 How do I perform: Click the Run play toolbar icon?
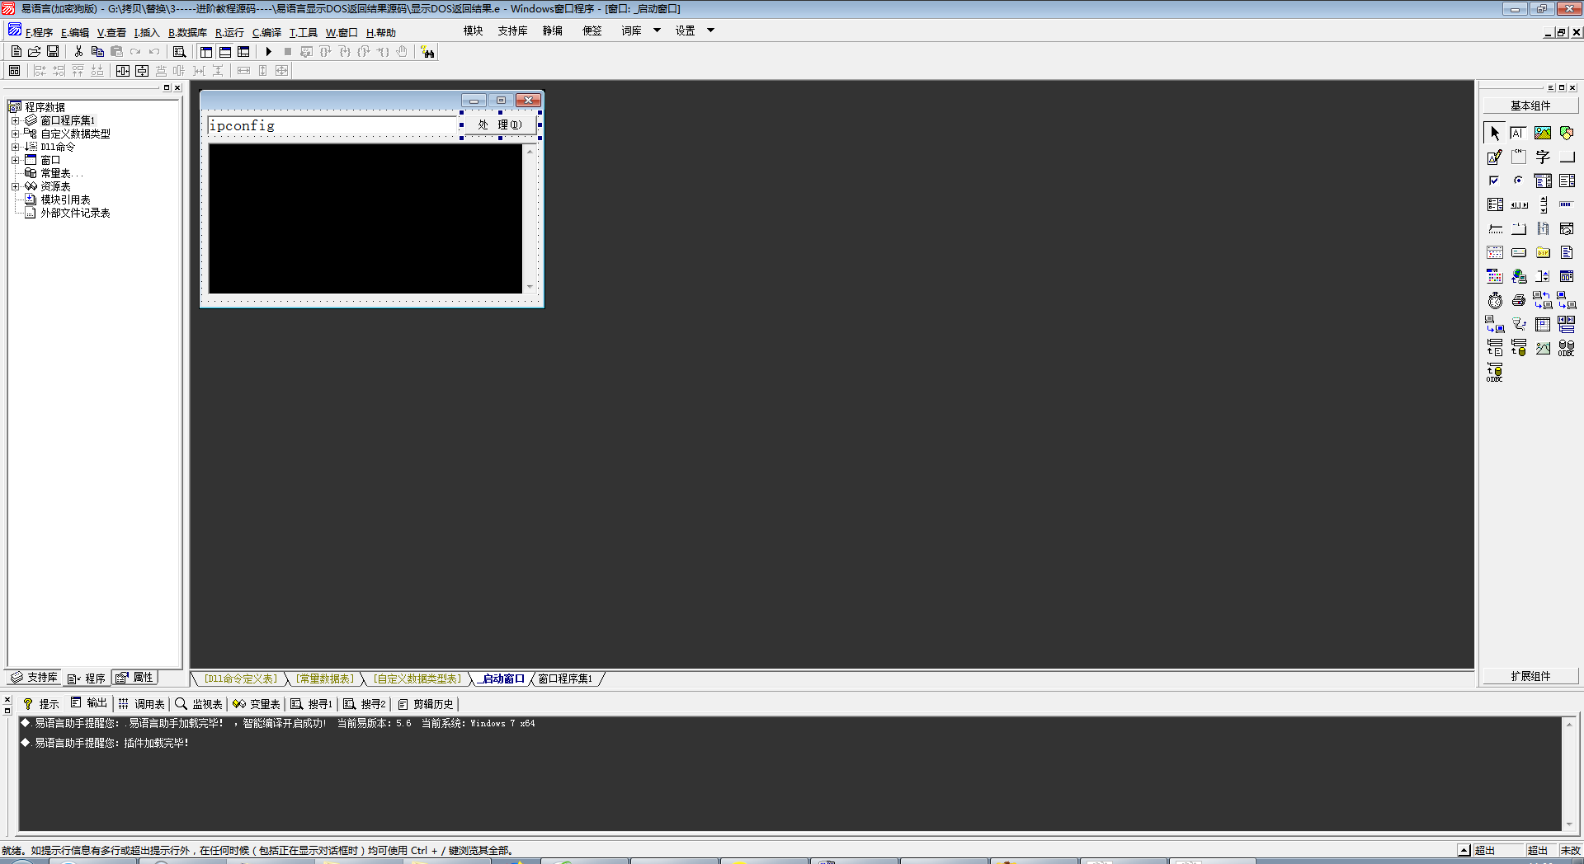point(268,52)
